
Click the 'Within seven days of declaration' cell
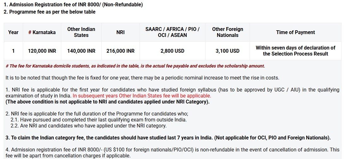pos(295,51)
